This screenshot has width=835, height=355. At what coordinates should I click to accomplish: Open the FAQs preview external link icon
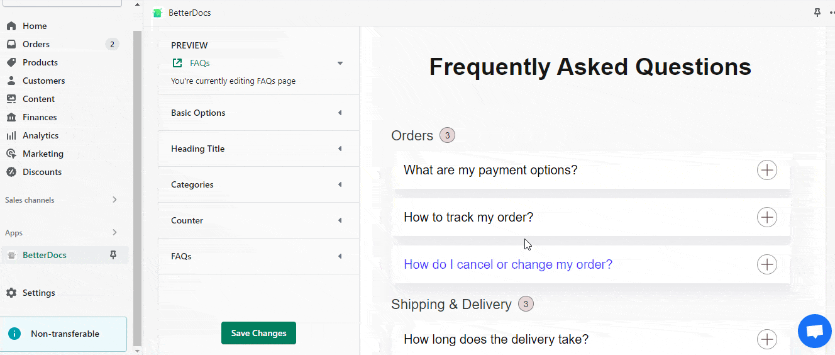point(178,63)
